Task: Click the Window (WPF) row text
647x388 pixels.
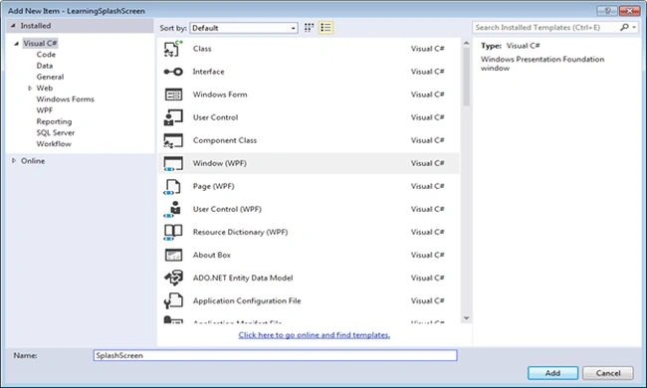Action: pyautogui.click(x=220, y=163)
